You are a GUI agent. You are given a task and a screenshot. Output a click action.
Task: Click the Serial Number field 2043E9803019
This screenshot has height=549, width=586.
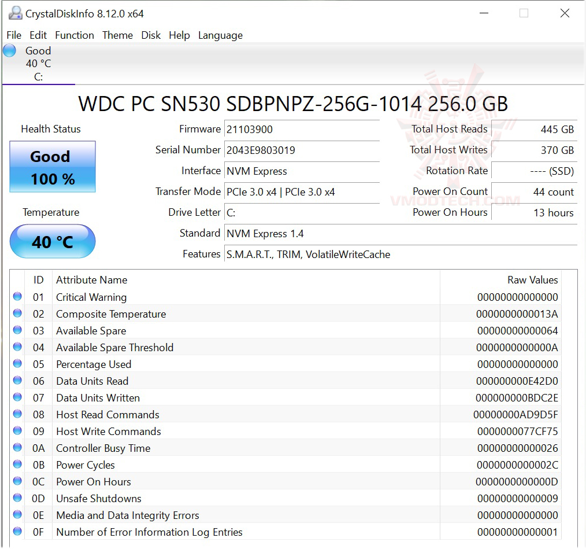302,150
